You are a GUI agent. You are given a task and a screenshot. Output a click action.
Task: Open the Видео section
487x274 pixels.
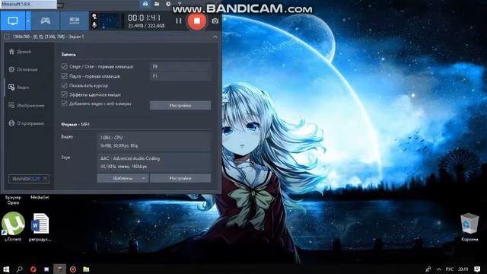pos(19,88)
